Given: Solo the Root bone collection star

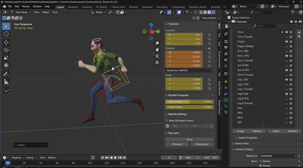Looking at the screenshot, I should click(291, 108).
